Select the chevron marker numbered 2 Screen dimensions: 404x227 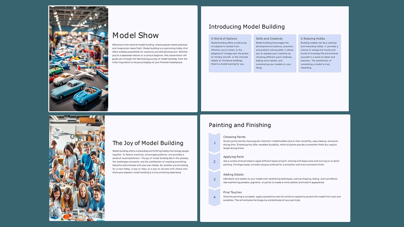[214, 162]
